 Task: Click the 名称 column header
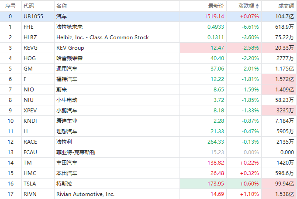(x=62, y=6)
